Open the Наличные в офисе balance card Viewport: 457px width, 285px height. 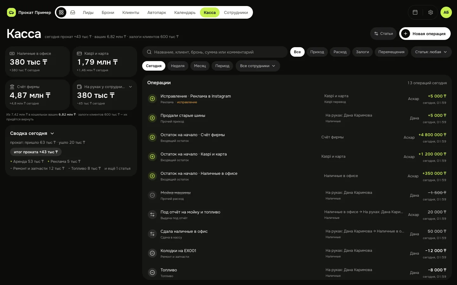pos(37,61)
